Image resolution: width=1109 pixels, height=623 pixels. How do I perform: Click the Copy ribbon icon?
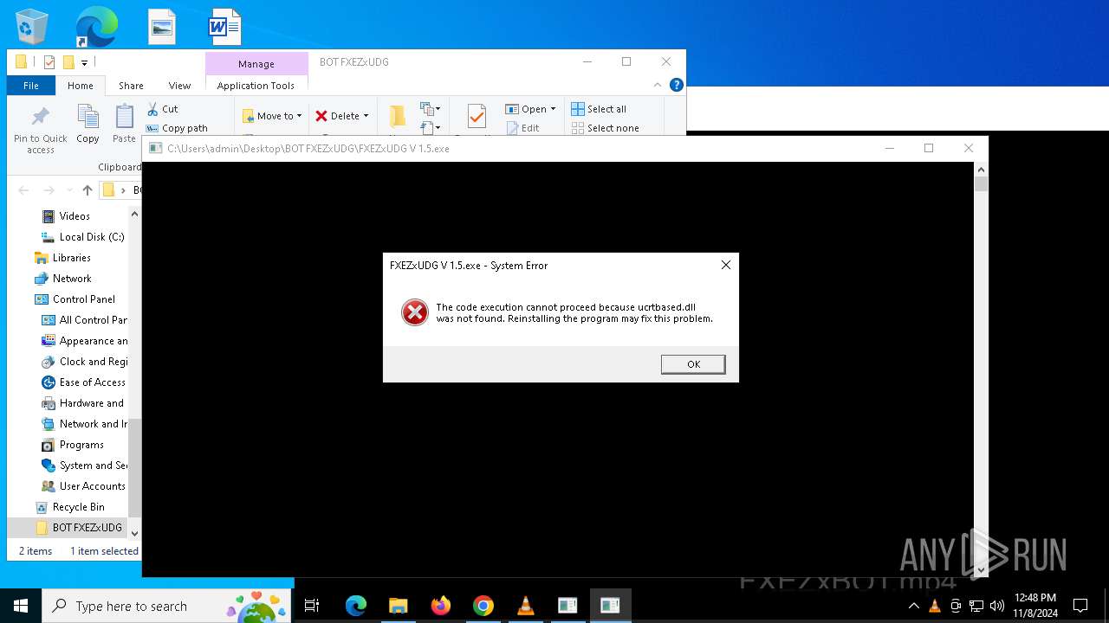pos(88,125)
